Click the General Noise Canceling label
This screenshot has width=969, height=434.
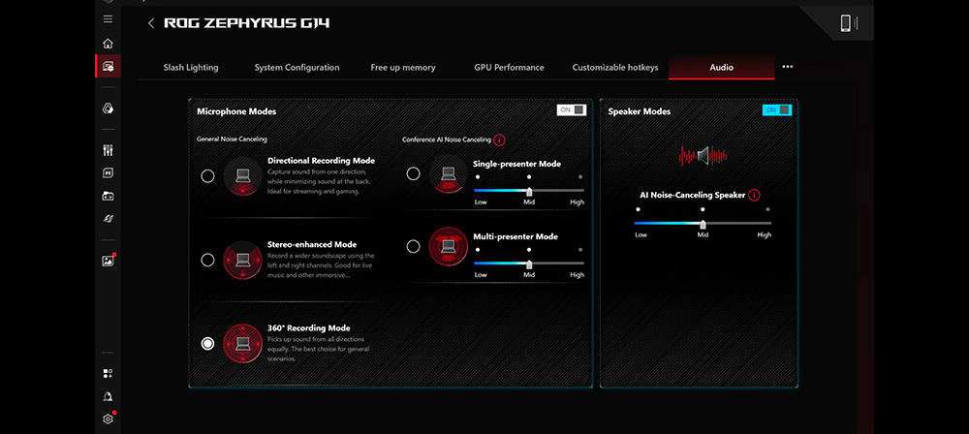[x=232, y=139]
